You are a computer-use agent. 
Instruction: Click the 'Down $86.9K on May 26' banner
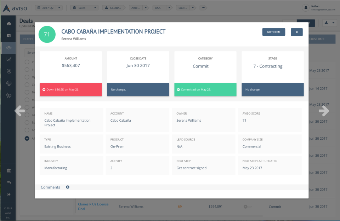coord(71,89)
